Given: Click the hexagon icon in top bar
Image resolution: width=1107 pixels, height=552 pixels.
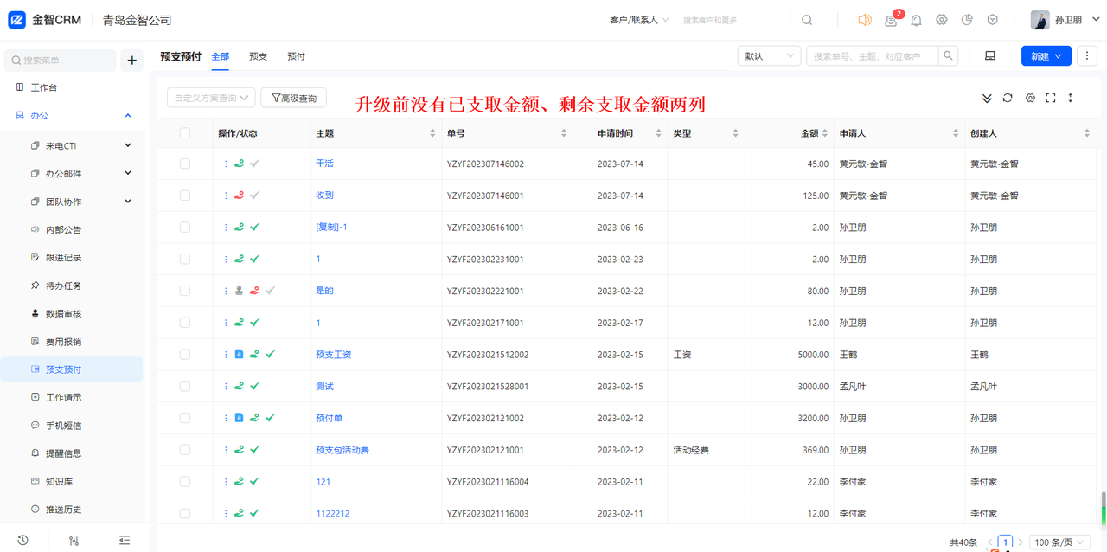Looking at the screenshot, I should (993, 20).
